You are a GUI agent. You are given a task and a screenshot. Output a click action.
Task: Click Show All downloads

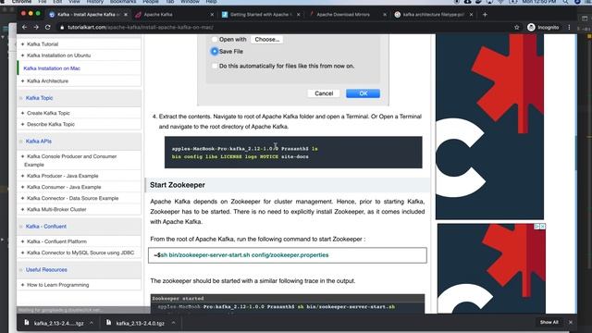549,322
